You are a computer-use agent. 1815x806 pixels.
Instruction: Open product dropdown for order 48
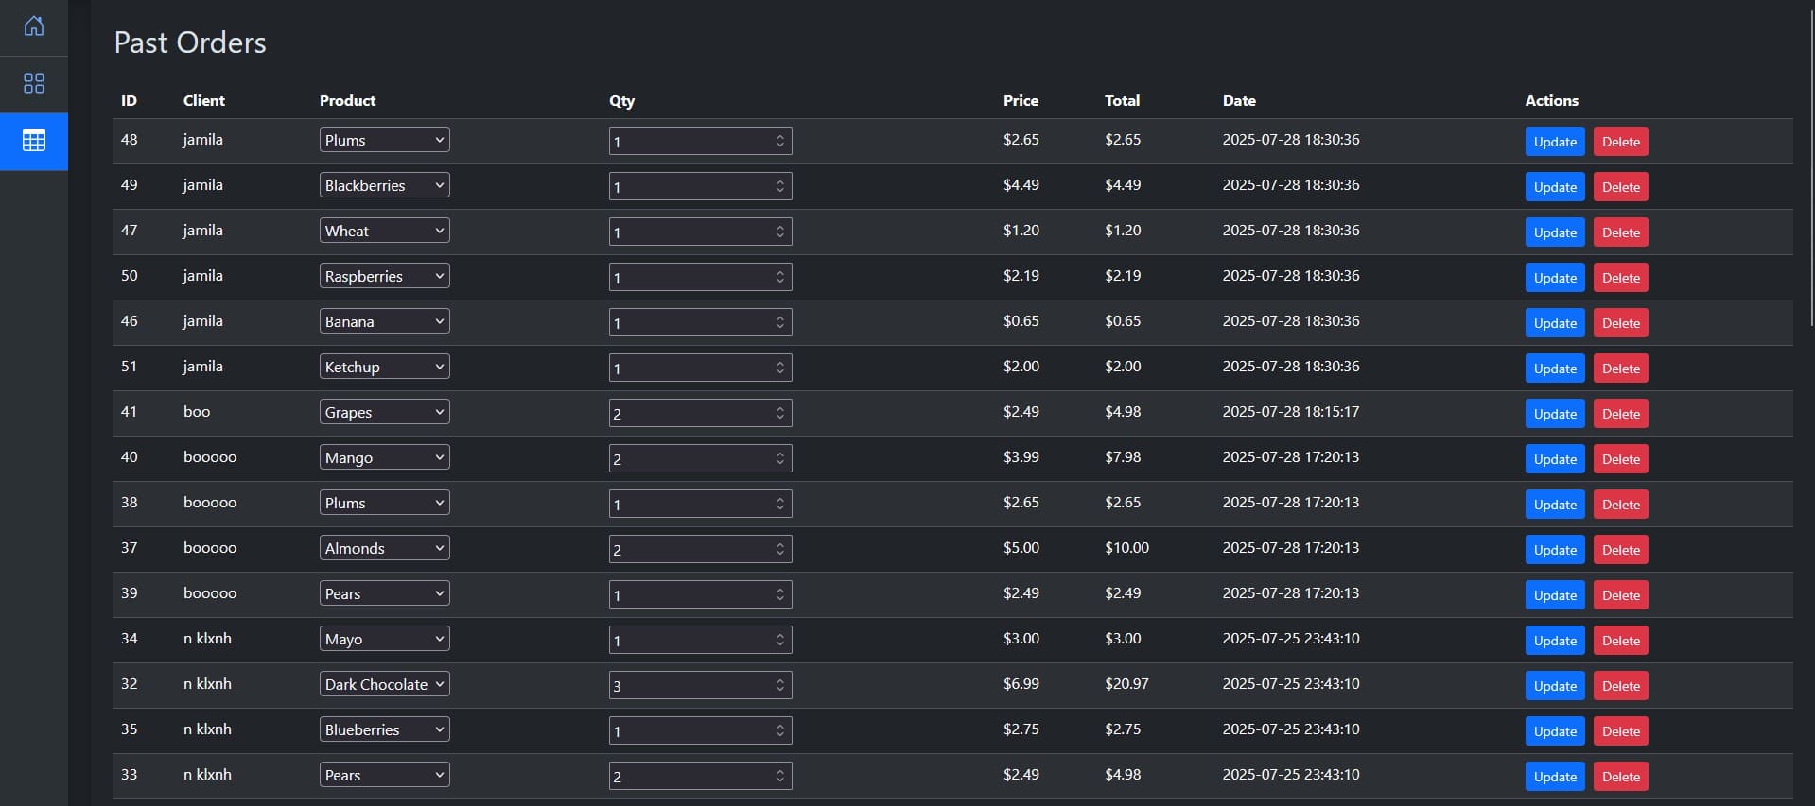384,140
